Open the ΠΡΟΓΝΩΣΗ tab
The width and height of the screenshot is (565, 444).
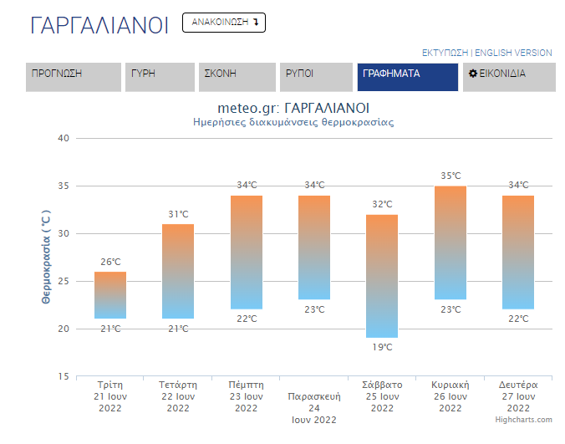pos(74,77)
